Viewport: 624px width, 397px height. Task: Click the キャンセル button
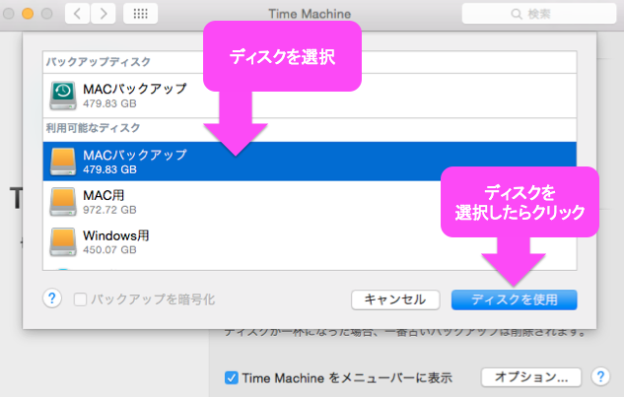pyautogui.click(x=395, y=299)
